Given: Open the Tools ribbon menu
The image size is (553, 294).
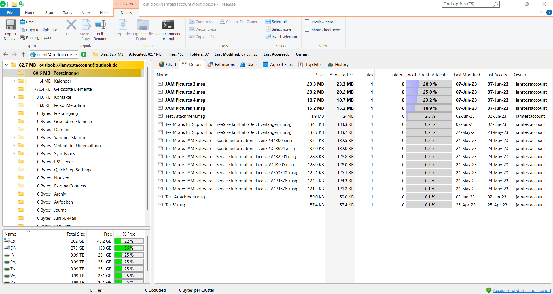Looking at the screenshot, I should click(67, 12).
